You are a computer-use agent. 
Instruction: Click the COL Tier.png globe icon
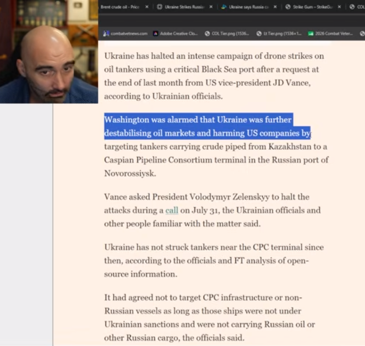[207, 34]
